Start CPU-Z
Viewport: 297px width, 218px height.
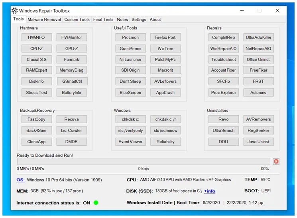click(37, 49)
